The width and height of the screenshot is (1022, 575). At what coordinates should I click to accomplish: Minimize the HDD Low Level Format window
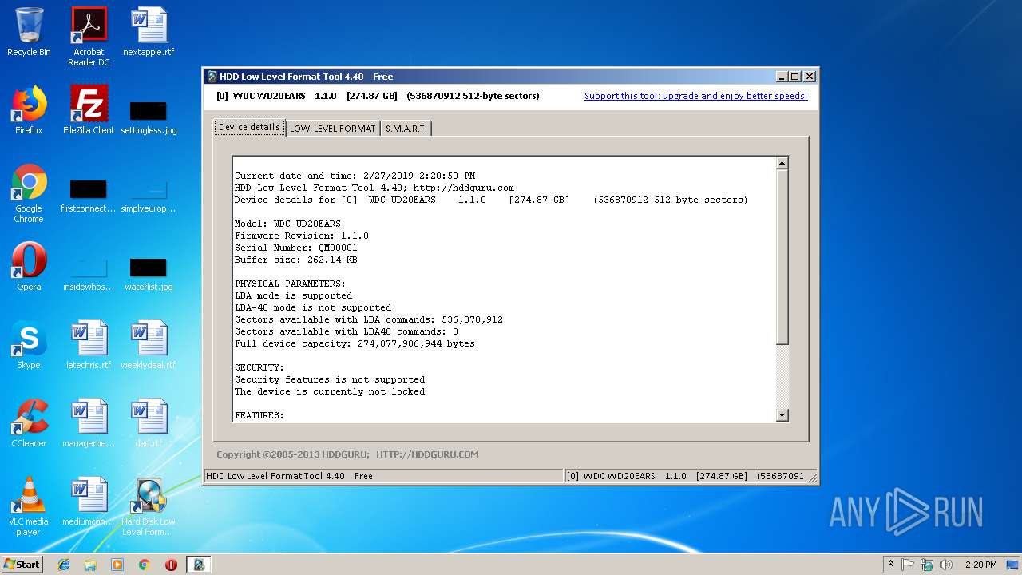tap(782, 77)
